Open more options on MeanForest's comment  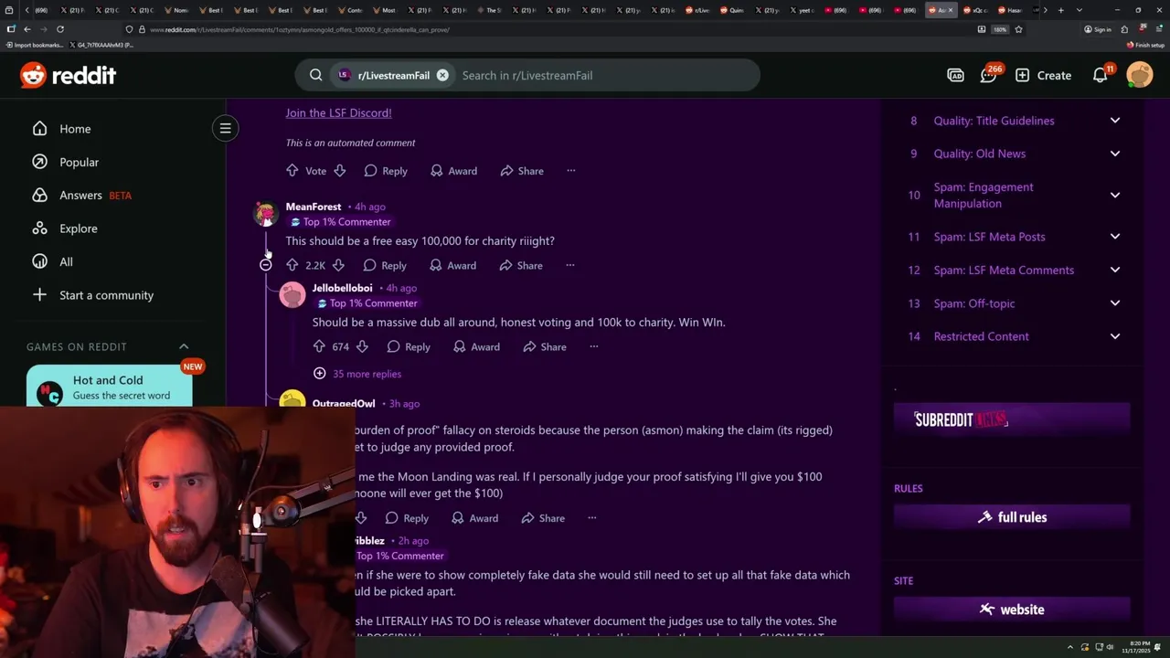(569, 265)
